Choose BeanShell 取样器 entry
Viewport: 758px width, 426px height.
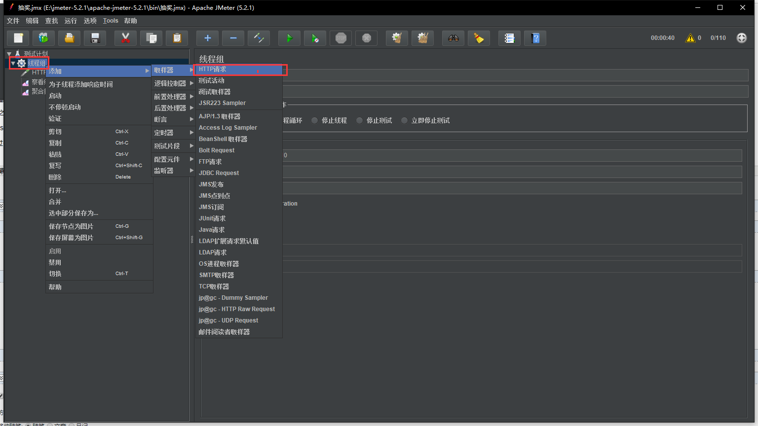[239, 139]
